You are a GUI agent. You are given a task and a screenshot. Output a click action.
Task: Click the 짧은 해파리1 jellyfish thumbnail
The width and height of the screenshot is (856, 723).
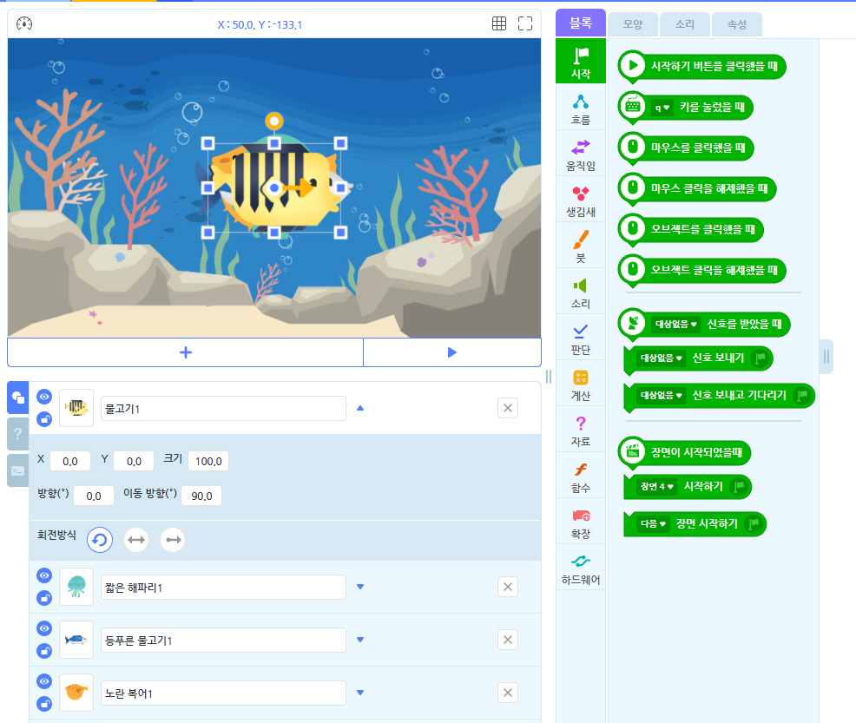click(76, 587)
